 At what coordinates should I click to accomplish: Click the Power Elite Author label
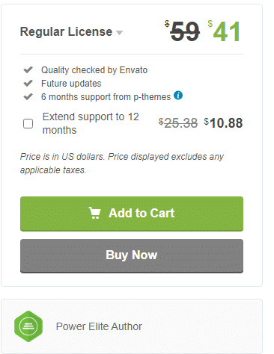coord(99,326)
